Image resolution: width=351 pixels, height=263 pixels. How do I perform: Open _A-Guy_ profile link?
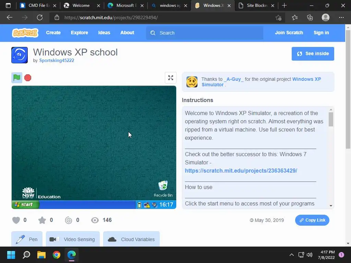[x=234, y=79]
